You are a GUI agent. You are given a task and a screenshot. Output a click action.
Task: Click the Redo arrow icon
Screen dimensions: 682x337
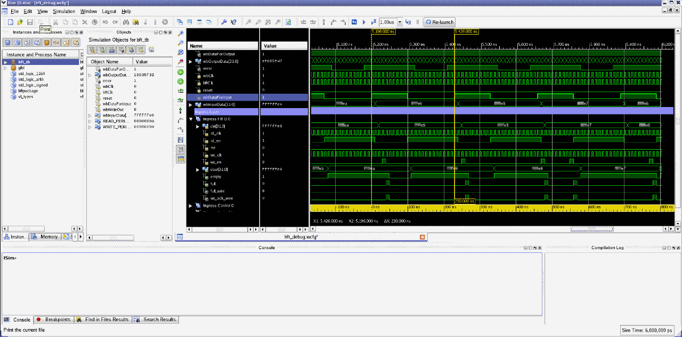click(x=115, y=22)
